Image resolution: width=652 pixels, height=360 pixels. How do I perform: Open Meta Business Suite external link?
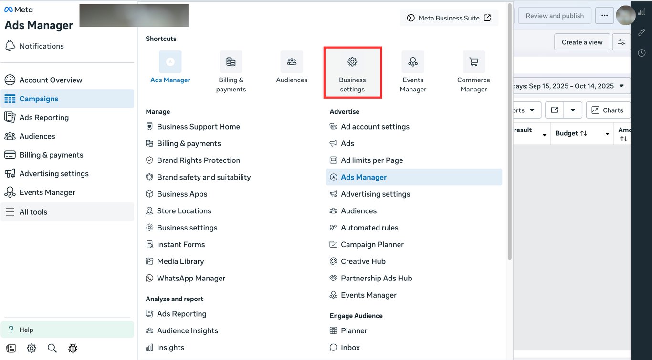[x=449, y=18]
